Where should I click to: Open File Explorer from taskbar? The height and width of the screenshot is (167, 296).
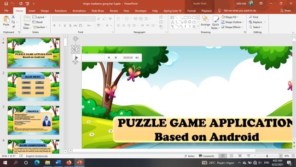pyautogui.click(x=47, y=162)
